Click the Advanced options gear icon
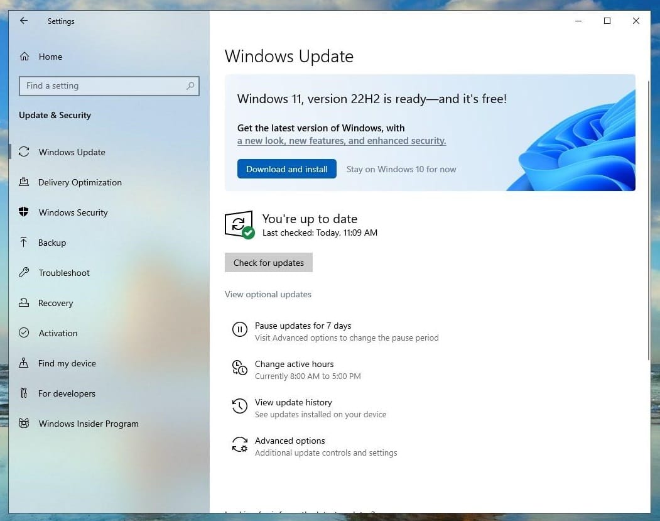 click(240, 444)
